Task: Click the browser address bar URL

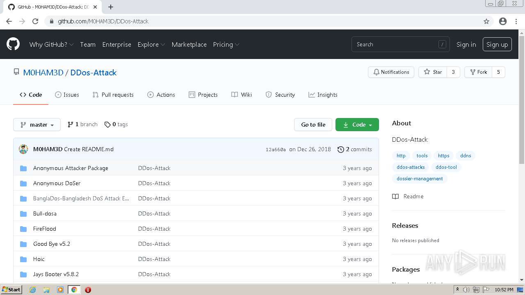Action: point(103,21)
